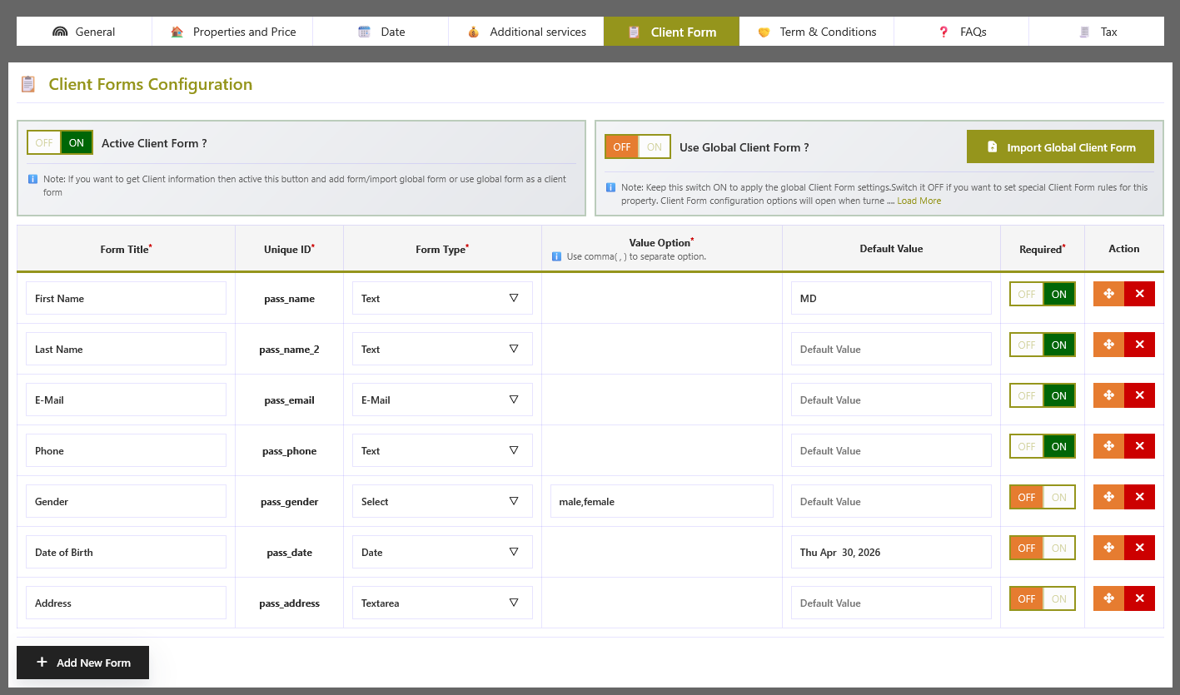Edit the First Name form title field
The width and height of the screenshot is (1180, 695).
coord(126,298)
